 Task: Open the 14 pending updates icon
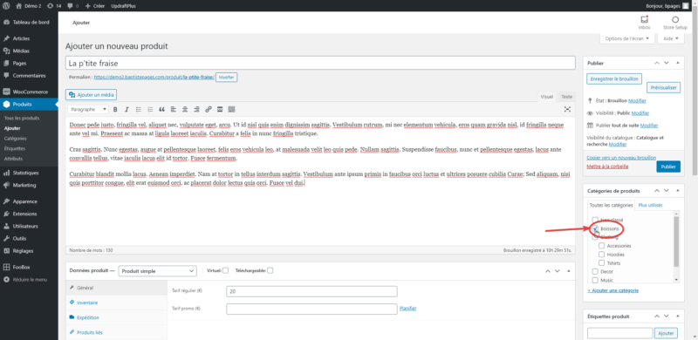(54, 6)
